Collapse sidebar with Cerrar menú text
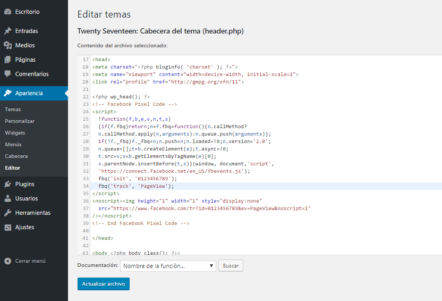The width and height of the screenshot is (442, 301). [x=30, y=261]
